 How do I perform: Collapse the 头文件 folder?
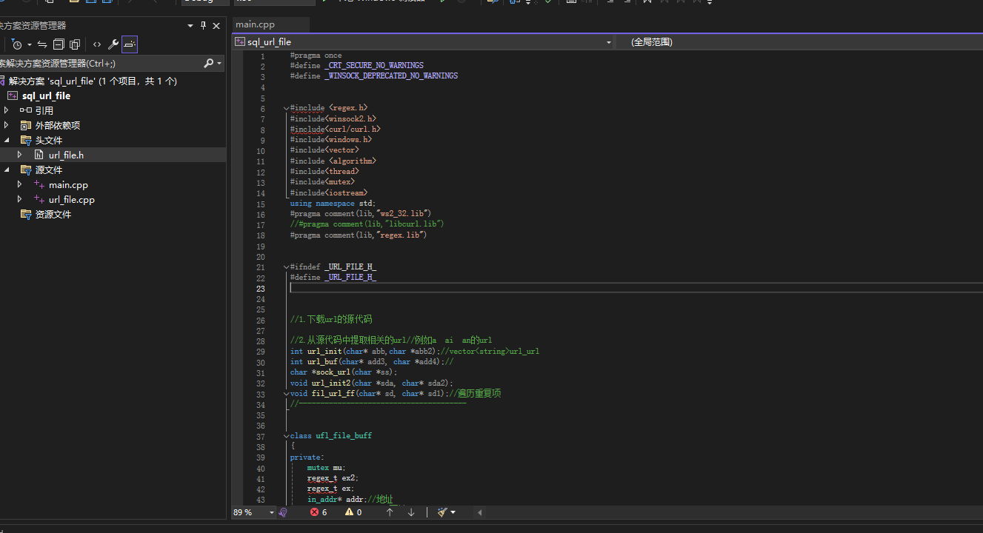tap(7, 140)
